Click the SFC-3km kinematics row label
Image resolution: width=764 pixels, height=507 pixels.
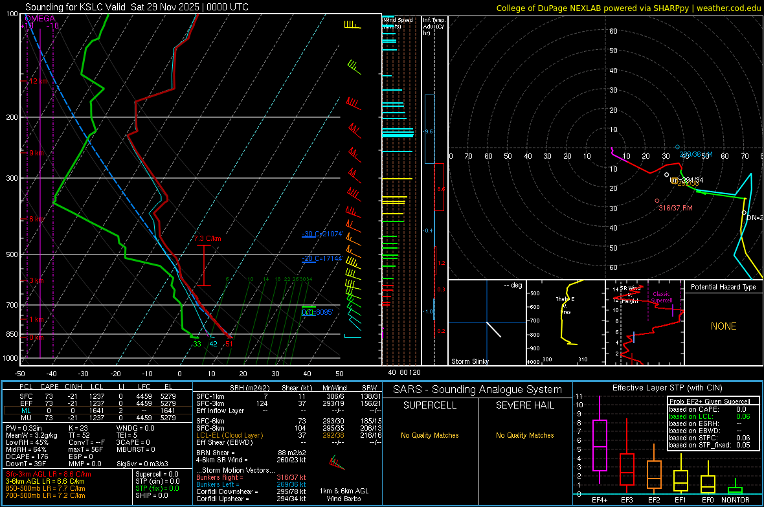(x=210, y=403)
